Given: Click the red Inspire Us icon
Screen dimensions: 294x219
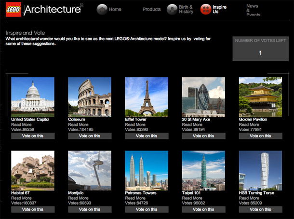Looking at the screenshot, I should tap(206, 9).
